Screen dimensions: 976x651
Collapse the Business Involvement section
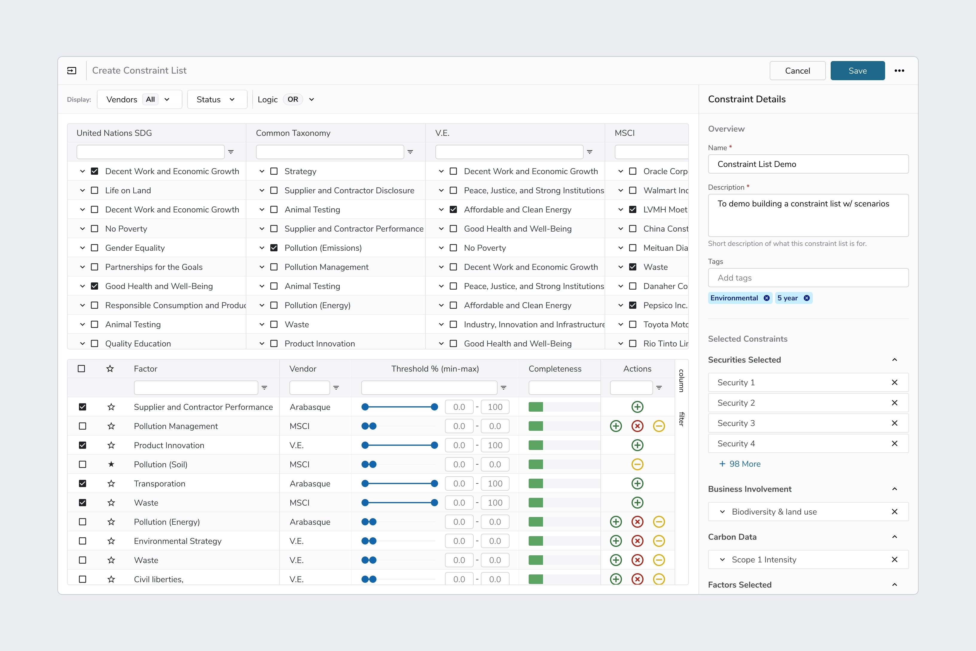point(895,489)
